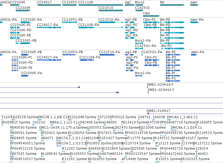Select protein danr-PA label
223x163 pixels.
tap(198, 52)
